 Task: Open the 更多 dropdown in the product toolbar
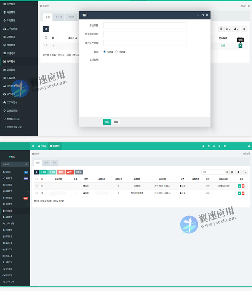pyautogui.click(x=78, y=172)
